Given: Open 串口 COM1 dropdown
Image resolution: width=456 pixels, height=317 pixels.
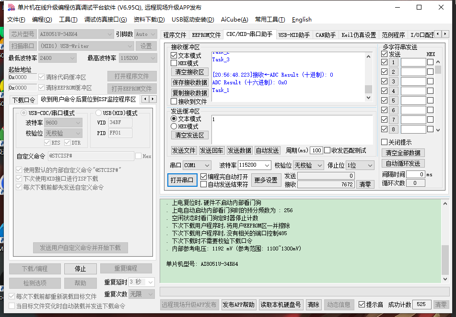Looking at the screenshot, I should coord(197,165).
